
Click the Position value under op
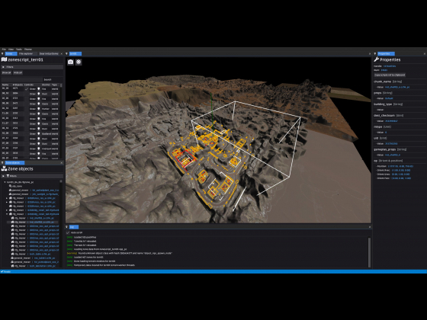point(400,166)
